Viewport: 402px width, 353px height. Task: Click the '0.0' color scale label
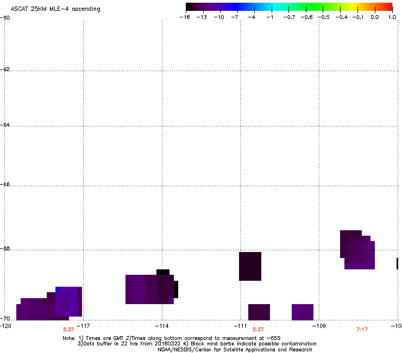[x=375, y=17]
